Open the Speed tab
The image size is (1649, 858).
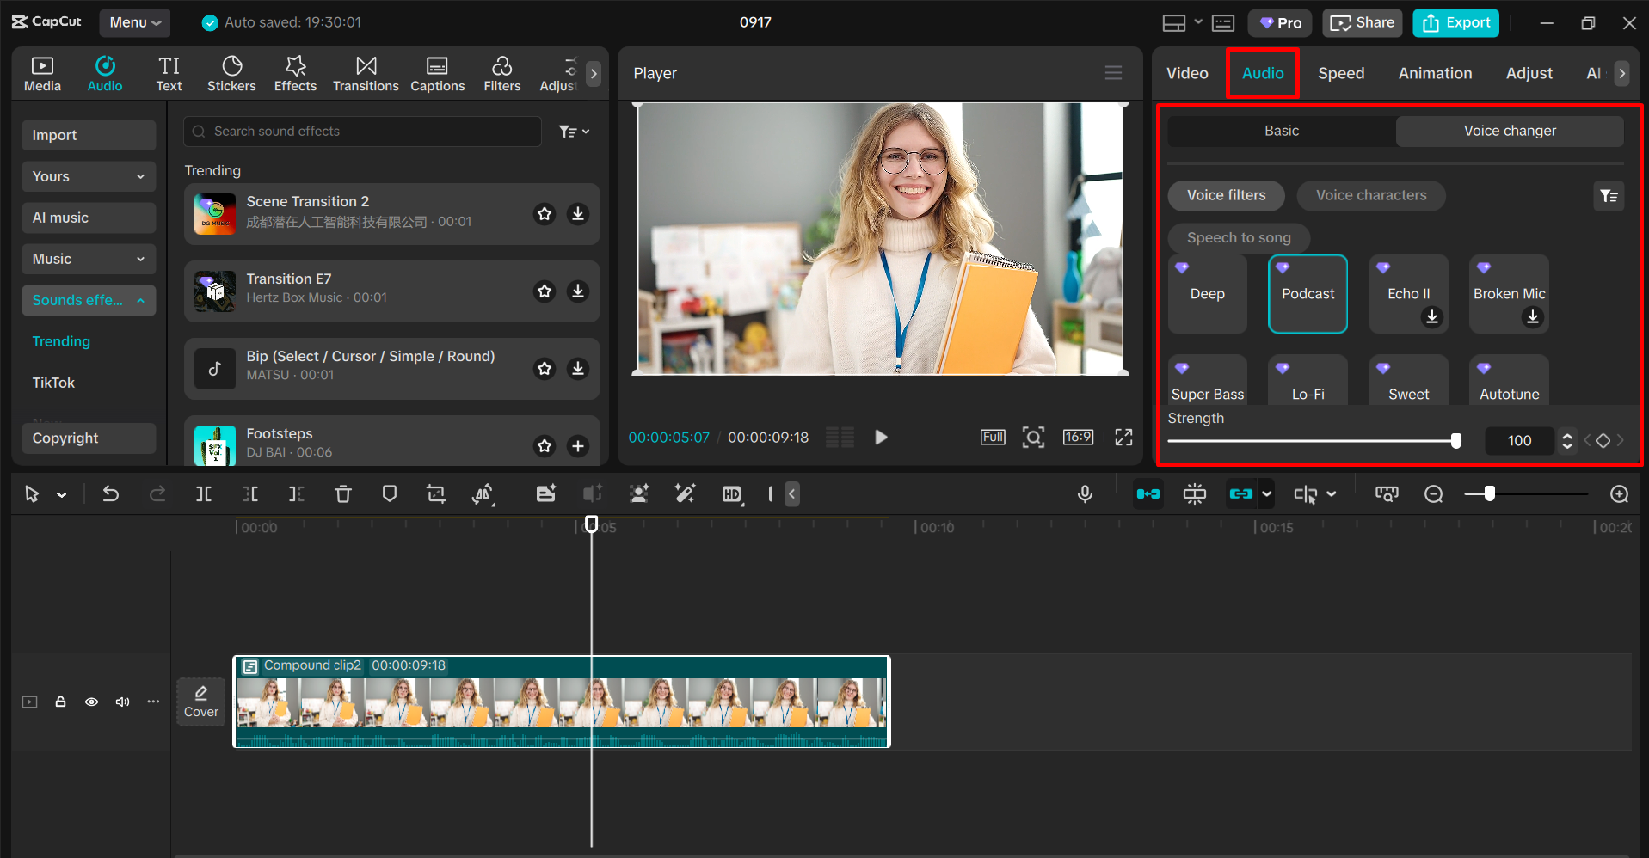pos(1340,73)
